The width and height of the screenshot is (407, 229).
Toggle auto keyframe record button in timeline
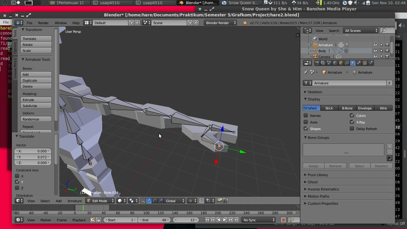click(x=283, y=220)
